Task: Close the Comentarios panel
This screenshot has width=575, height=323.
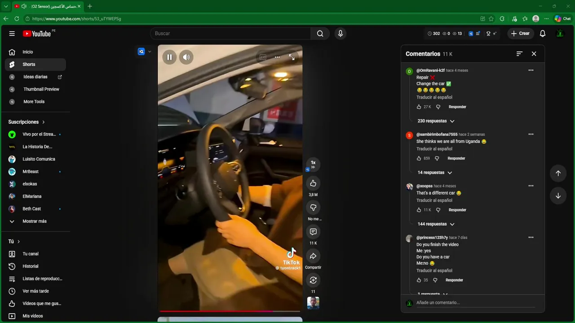Action: pyautogui.click(x=534, y=54)
